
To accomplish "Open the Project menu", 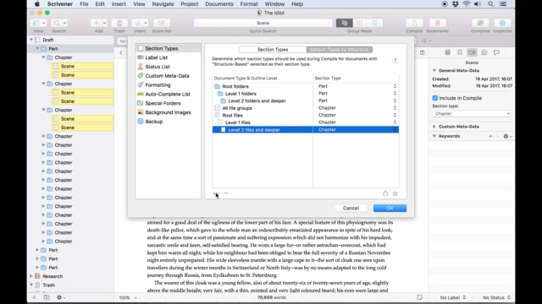I will tap(190, 4).
